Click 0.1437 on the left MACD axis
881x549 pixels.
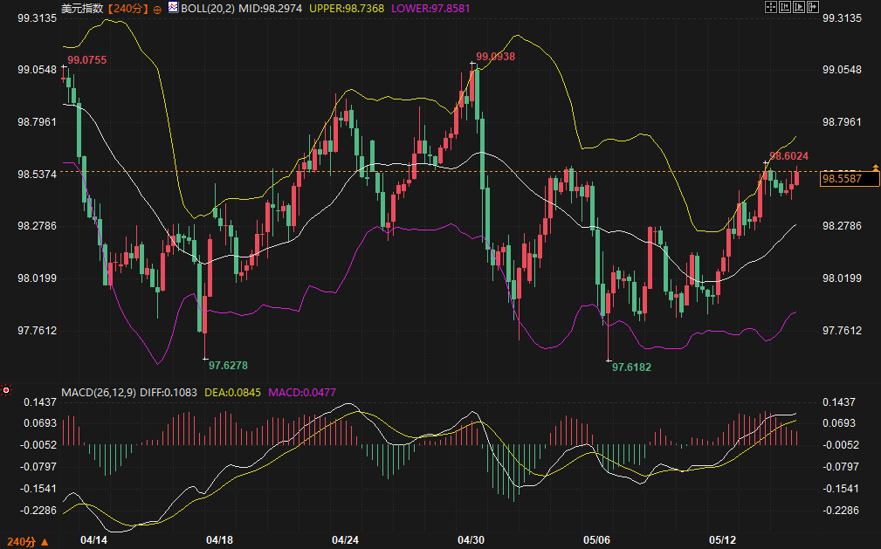click(x=40, y=401)
